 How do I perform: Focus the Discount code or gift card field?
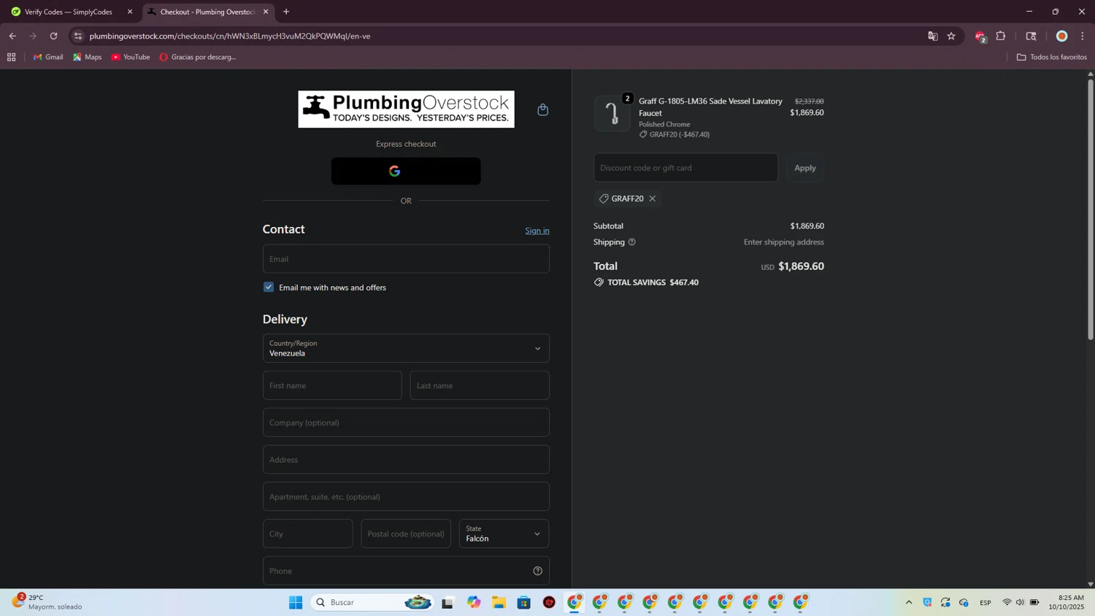pyautogui.click(x=685, y=168)
